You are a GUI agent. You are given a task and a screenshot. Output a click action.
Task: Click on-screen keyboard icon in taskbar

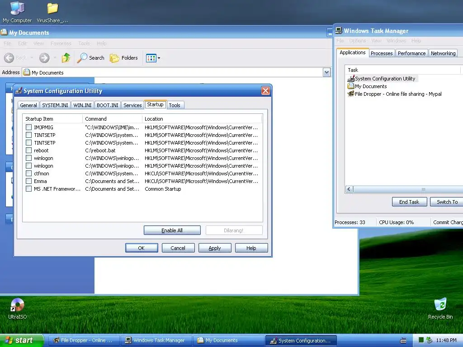[403, 341]
